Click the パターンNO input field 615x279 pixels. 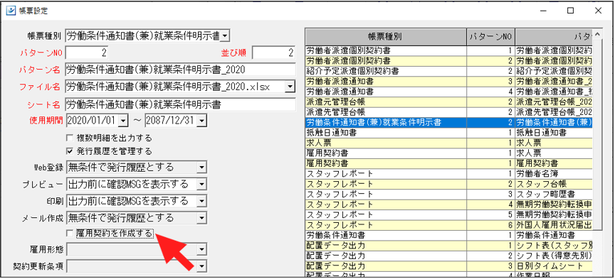87,53
